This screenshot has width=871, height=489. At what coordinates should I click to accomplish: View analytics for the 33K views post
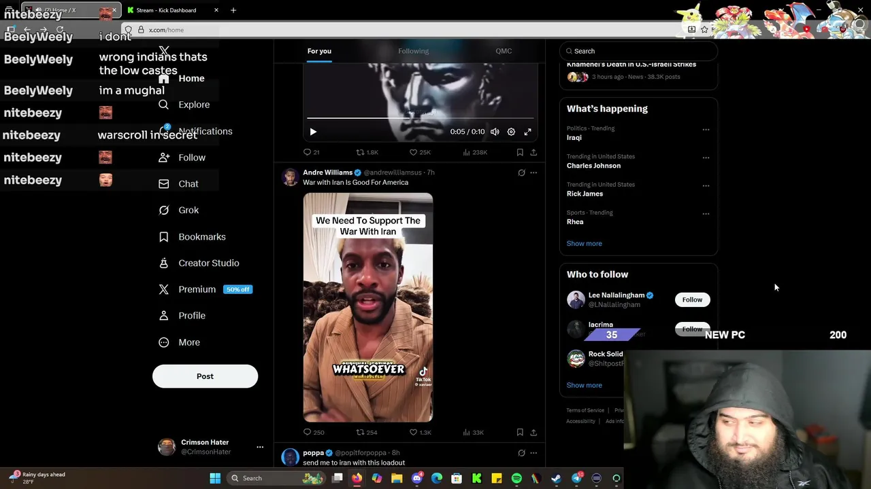473,432
